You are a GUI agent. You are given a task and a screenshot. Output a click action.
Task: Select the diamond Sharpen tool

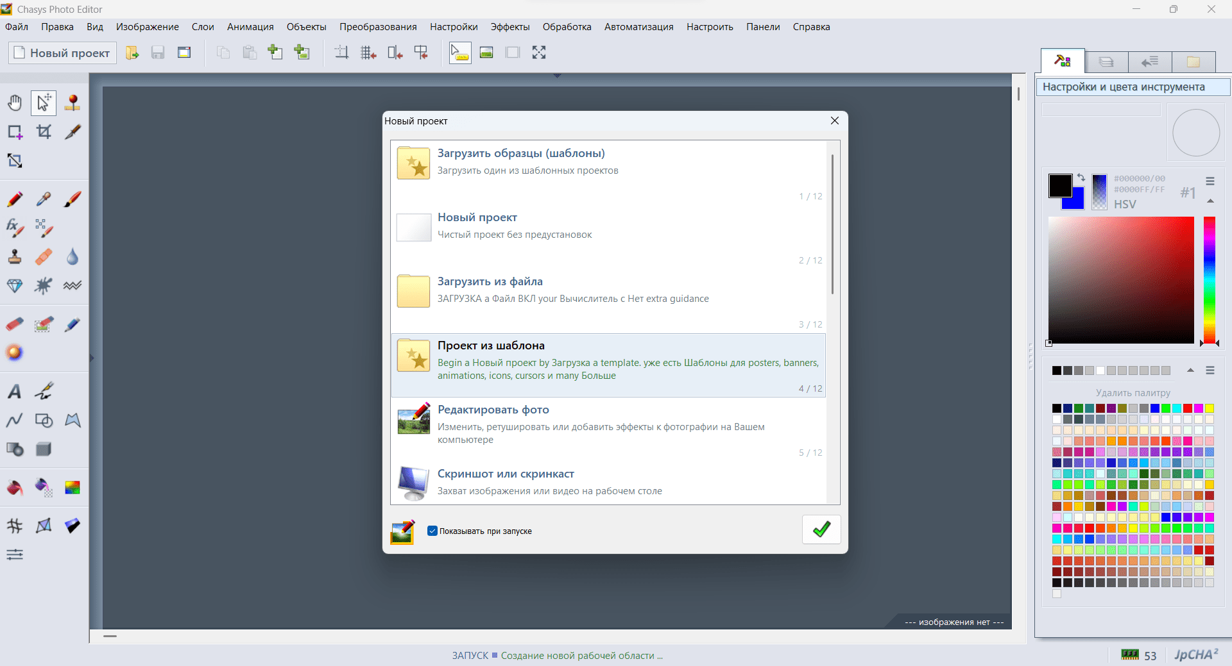pyautogui.click(x=15, y=286)
